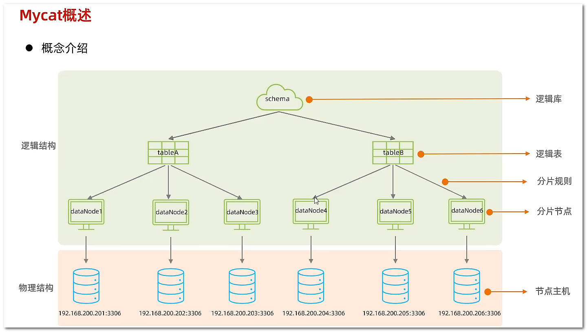Click the dataNode6 monitor icon
This screenshot has height=332, width=587.
(467, 214)
